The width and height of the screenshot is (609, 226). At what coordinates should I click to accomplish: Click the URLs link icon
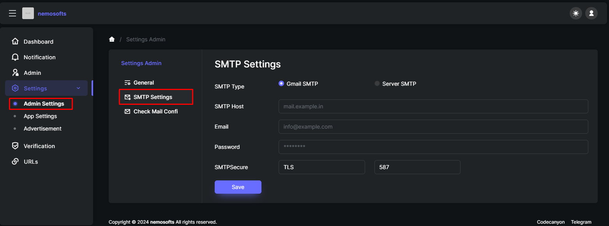click(15, 161)
